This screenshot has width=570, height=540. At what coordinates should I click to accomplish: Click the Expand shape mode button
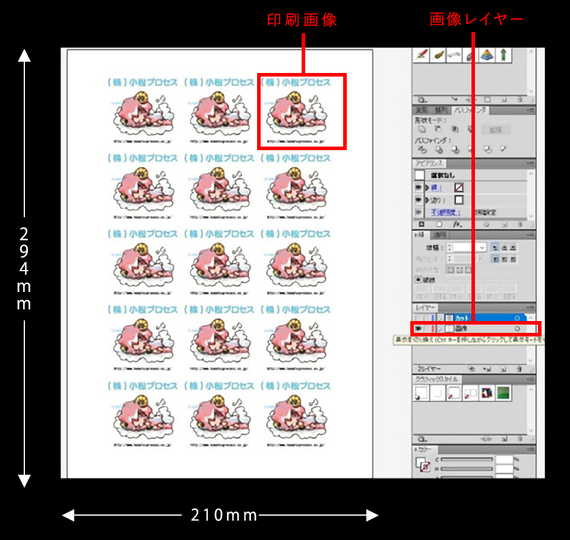click(496, 130)
